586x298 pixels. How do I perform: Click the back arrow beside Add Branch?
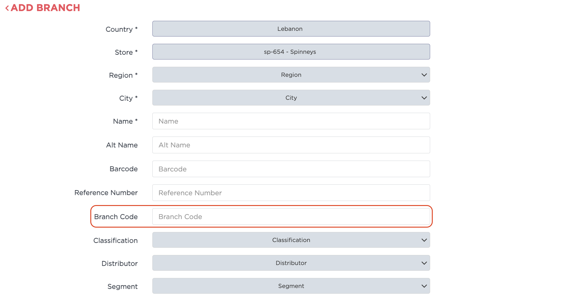7,8
